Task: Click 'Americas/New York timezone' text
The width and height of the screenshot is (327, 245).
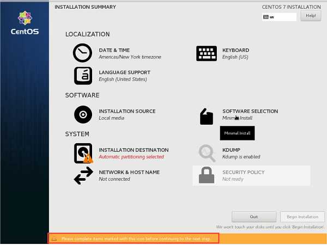Action: click(x=130, y=57)
